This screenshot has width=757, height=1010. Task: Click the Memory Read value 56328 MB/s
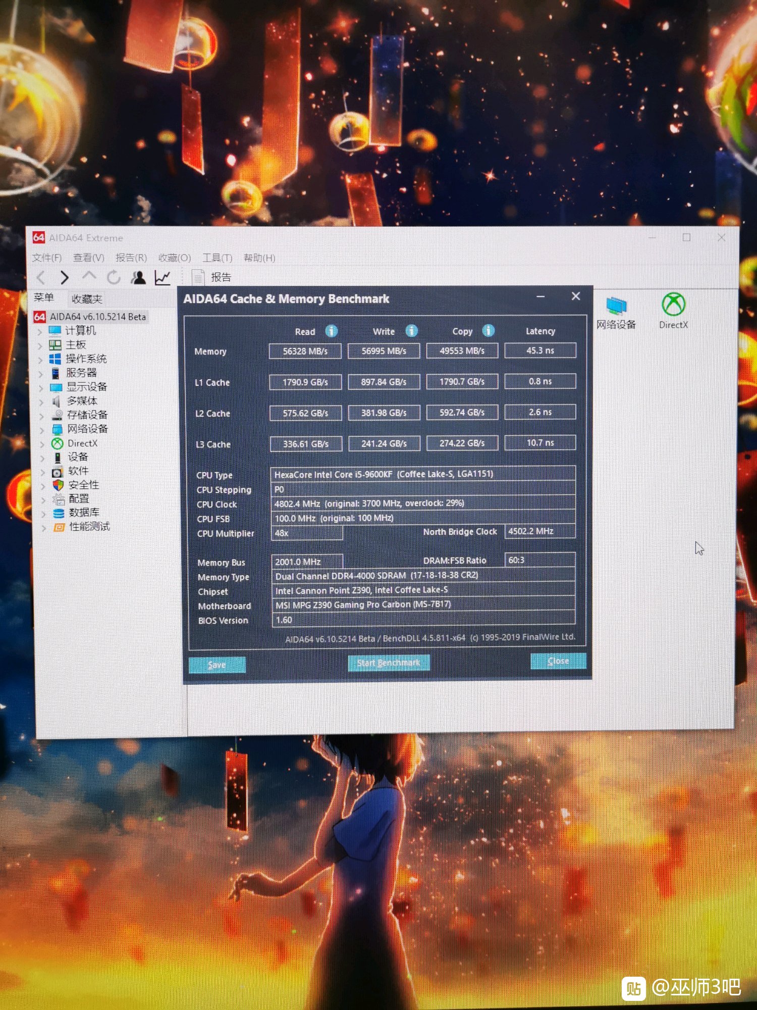point(305,351)
